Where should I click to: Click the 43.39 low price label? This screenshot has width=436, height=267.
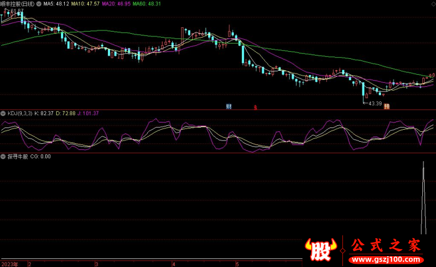pos(374,103)
